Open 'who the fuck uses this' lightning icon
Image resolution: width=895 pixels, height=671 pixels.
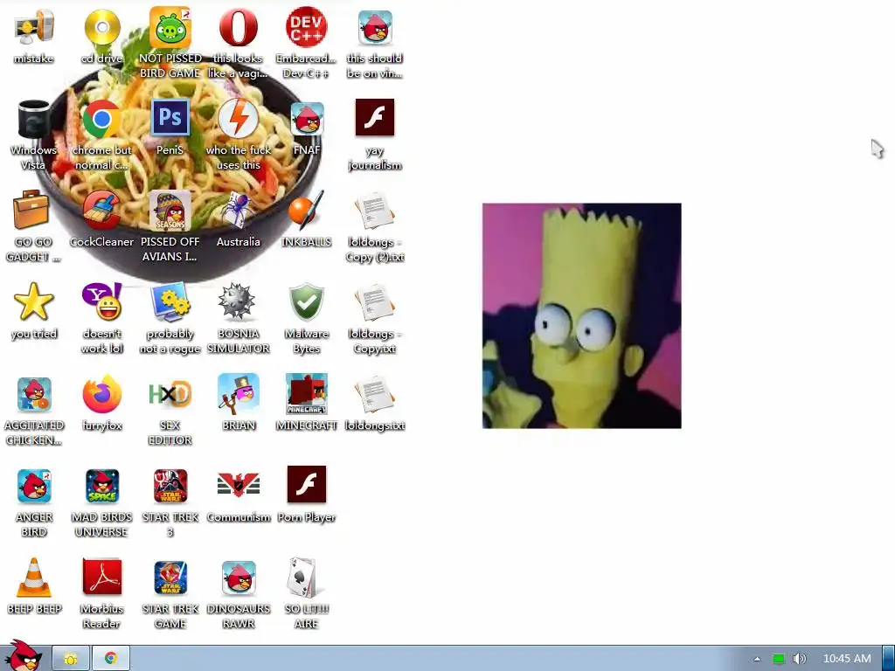coord(238,118)
